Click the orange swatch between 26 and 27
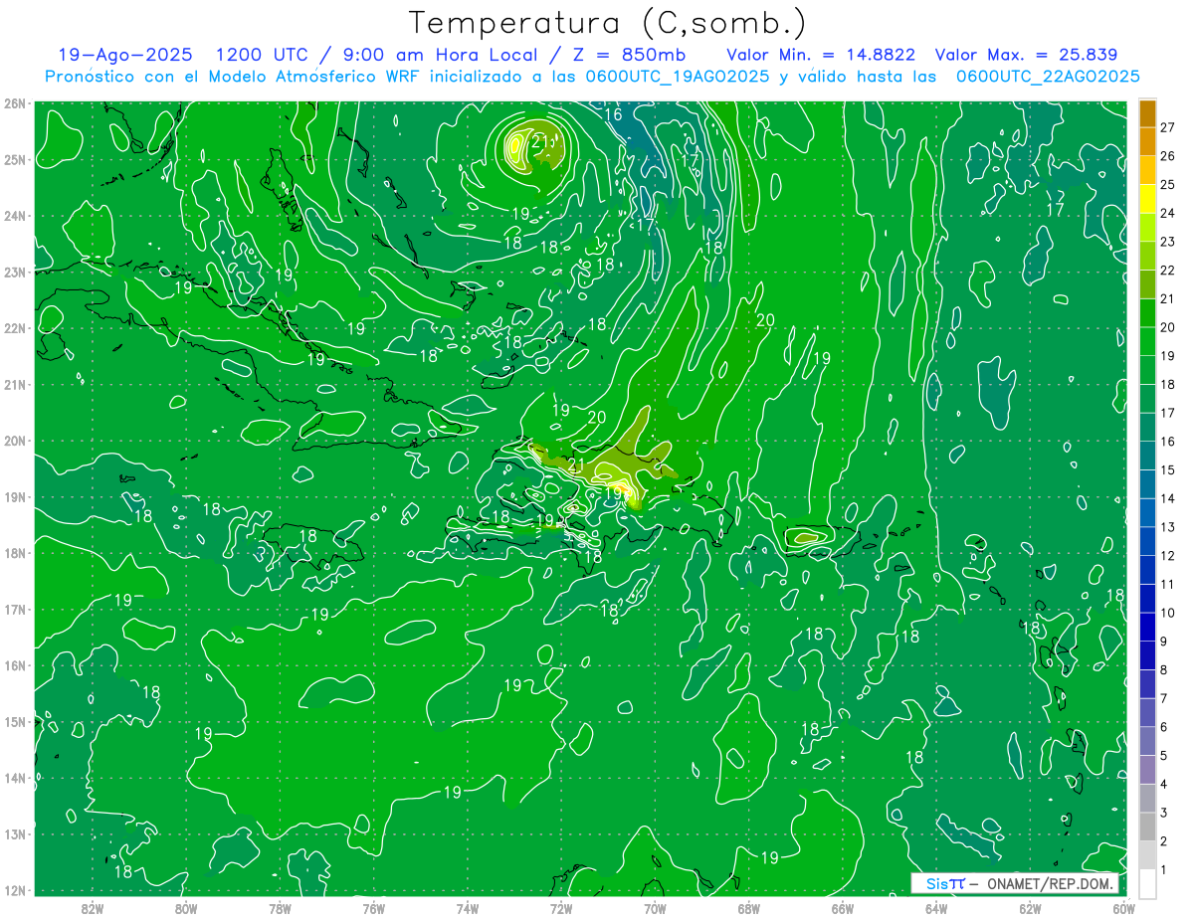Image resolution: width=1194 pixels, height=922 pixels. coord(1147,141)
